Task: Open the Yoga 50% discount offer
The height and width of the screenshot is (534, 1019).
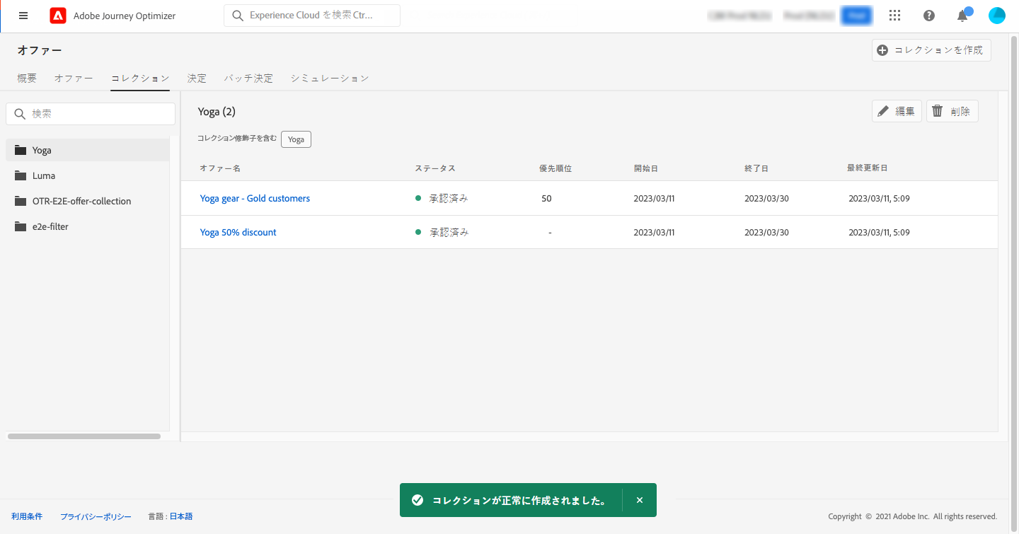Action: click(x=238, y=233)
